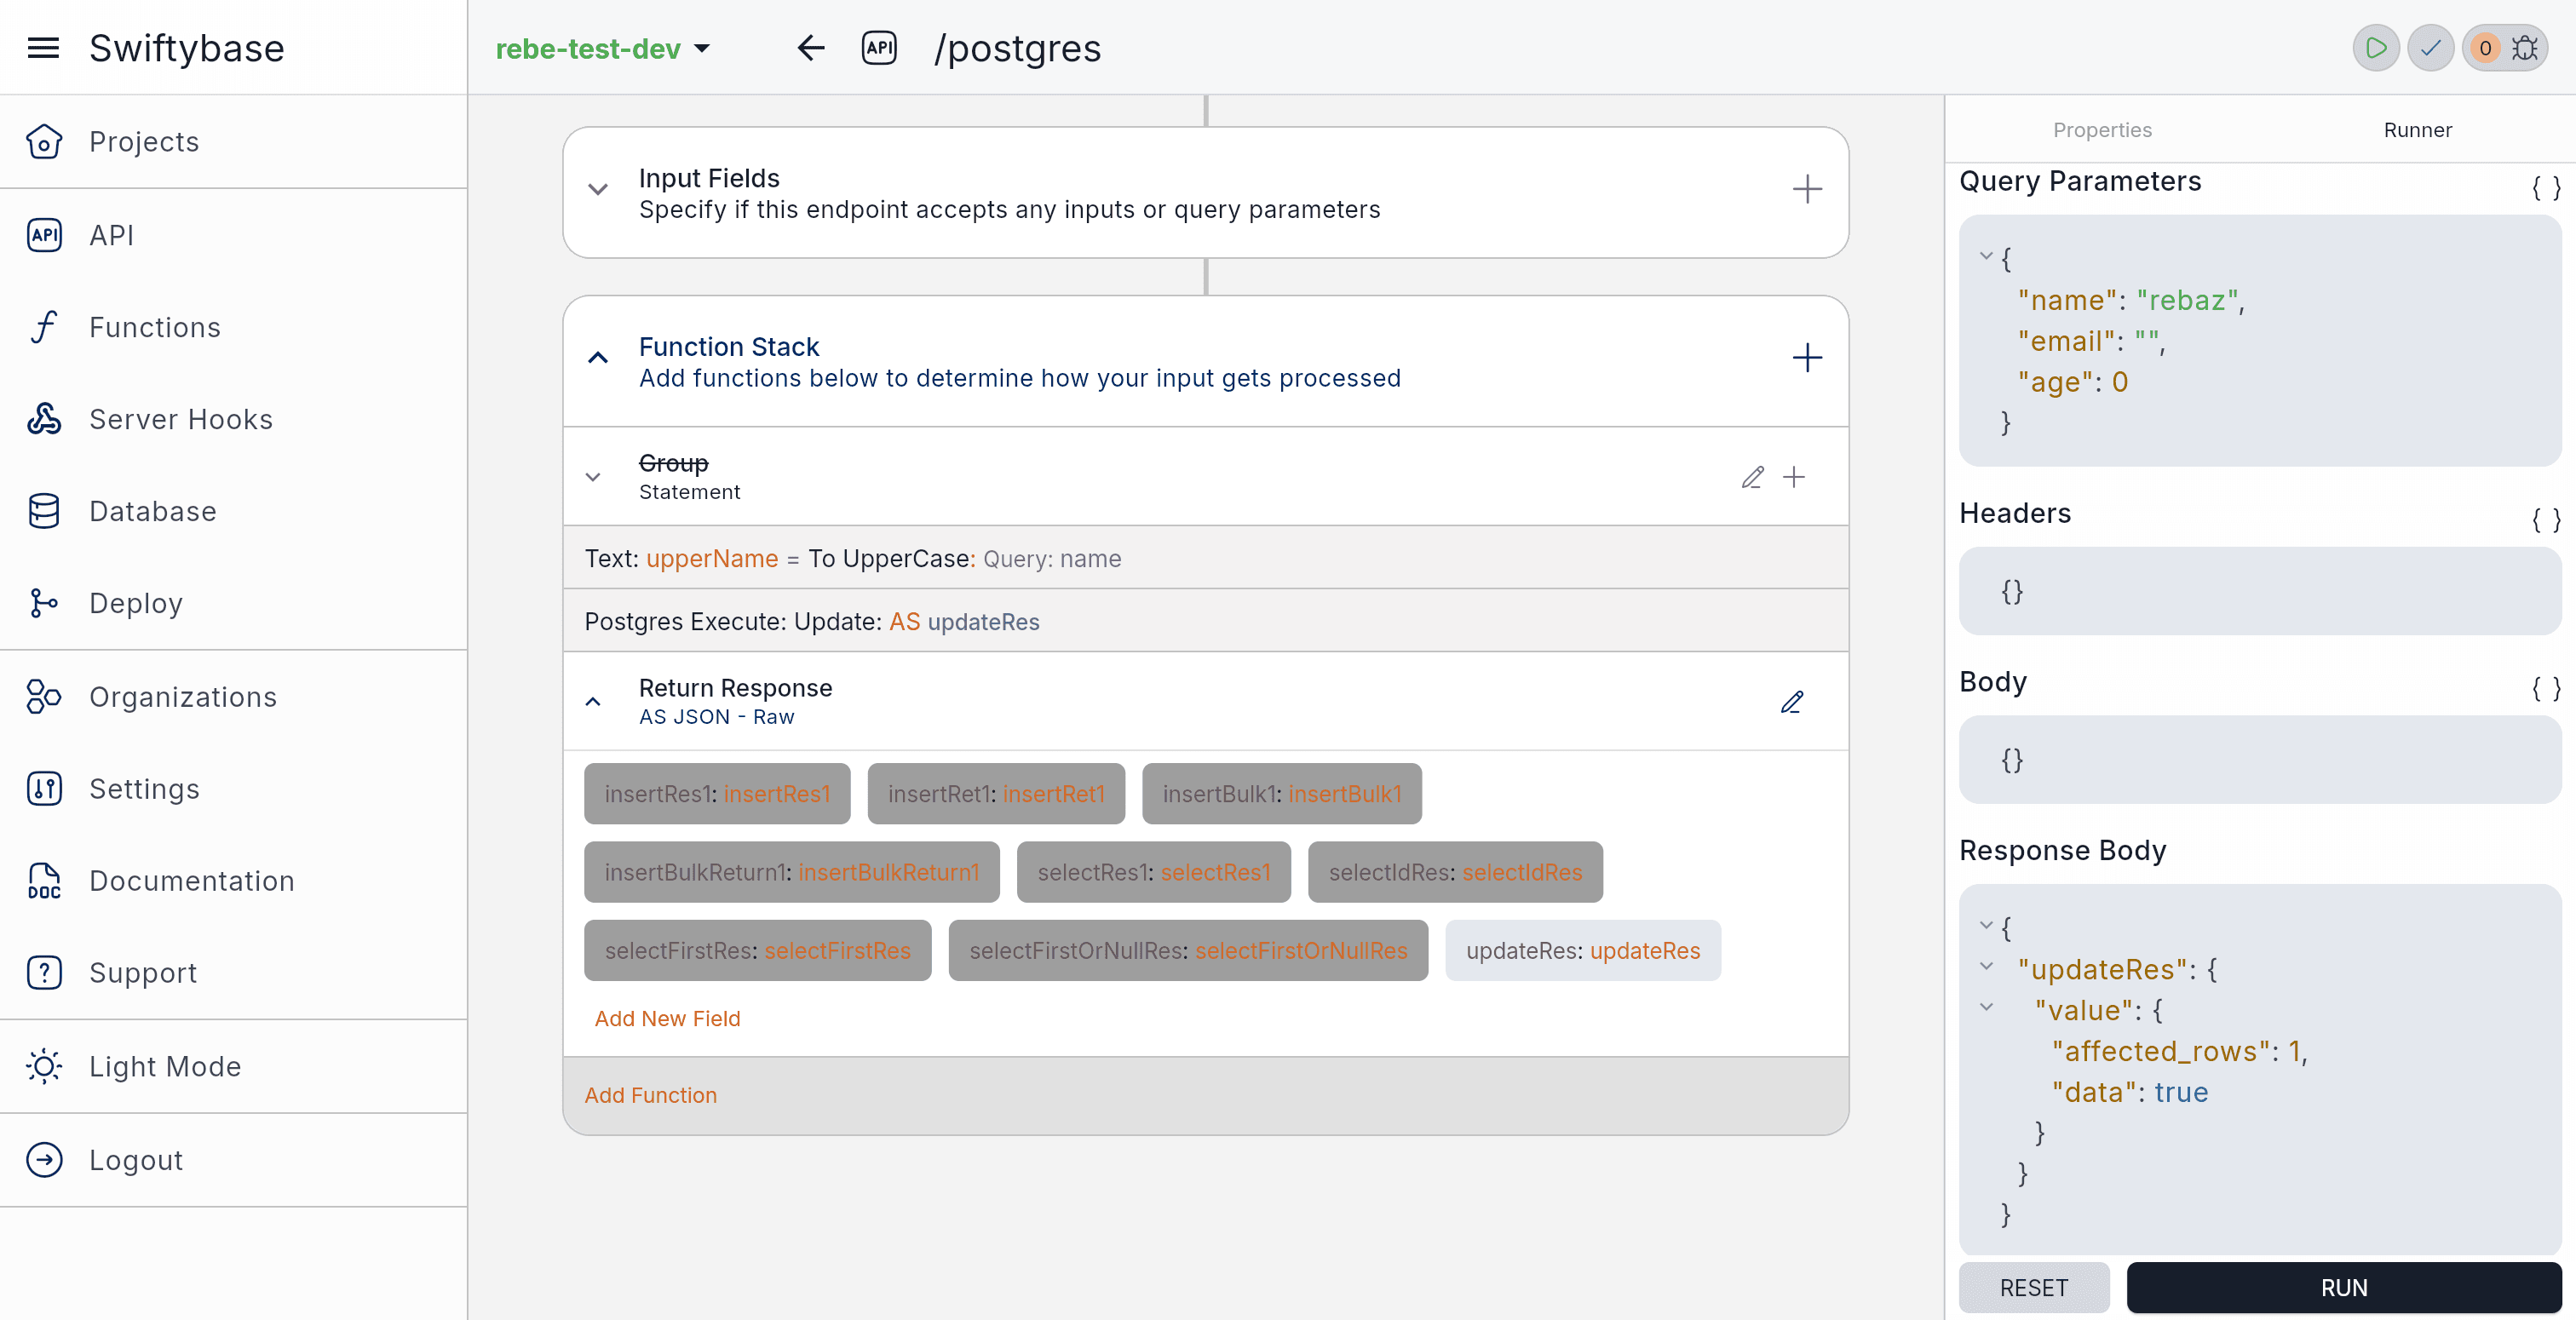Image resolution: width=2576 pixels, height=1320 pixels.
Task: Select the selectIdRes field chip
Action: click(1456, 872)
